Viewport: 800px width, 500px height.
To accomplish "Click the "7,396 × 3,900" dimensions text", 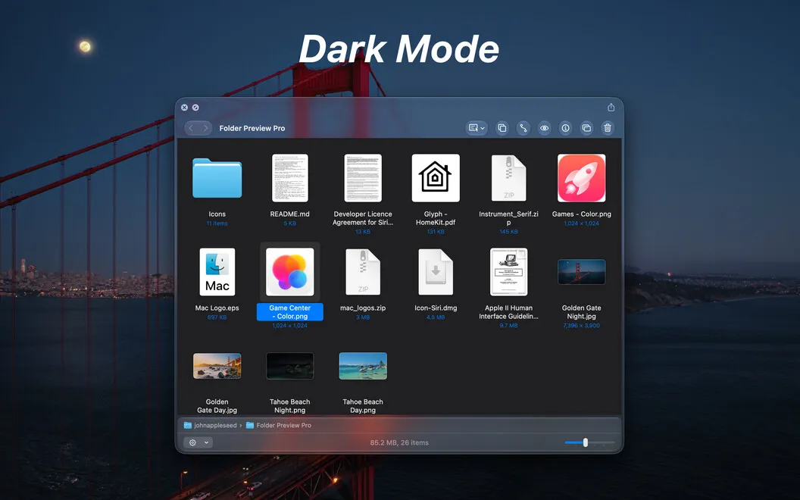I will coord(582,326).
